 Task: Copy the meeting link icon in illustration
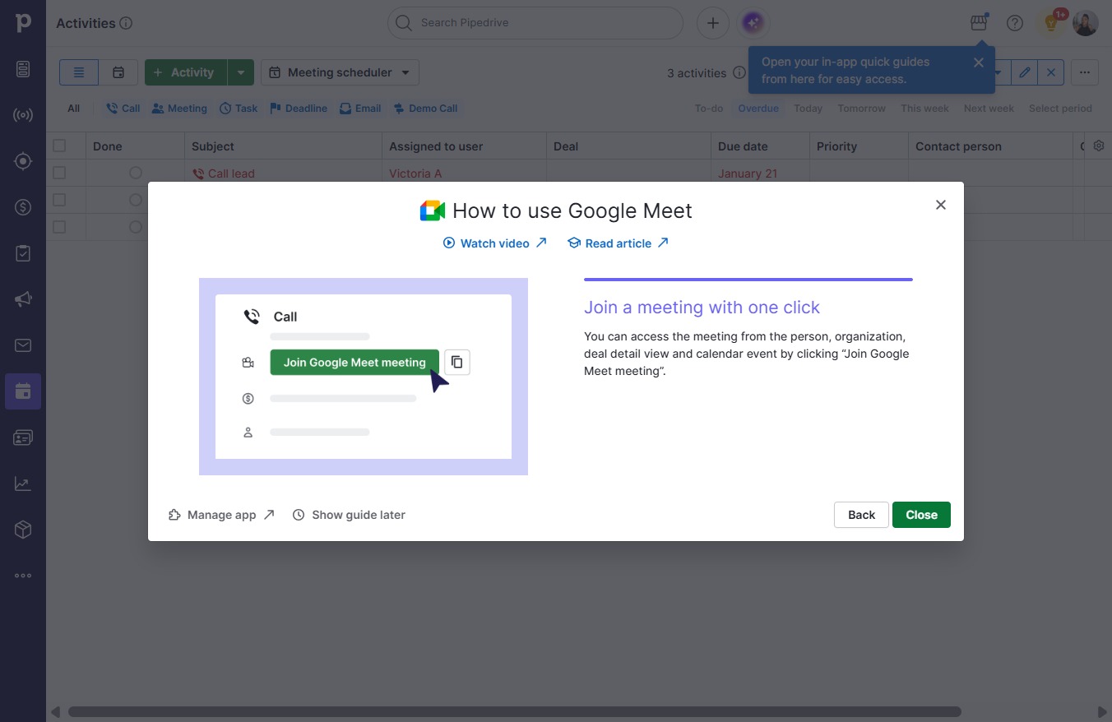457,362
